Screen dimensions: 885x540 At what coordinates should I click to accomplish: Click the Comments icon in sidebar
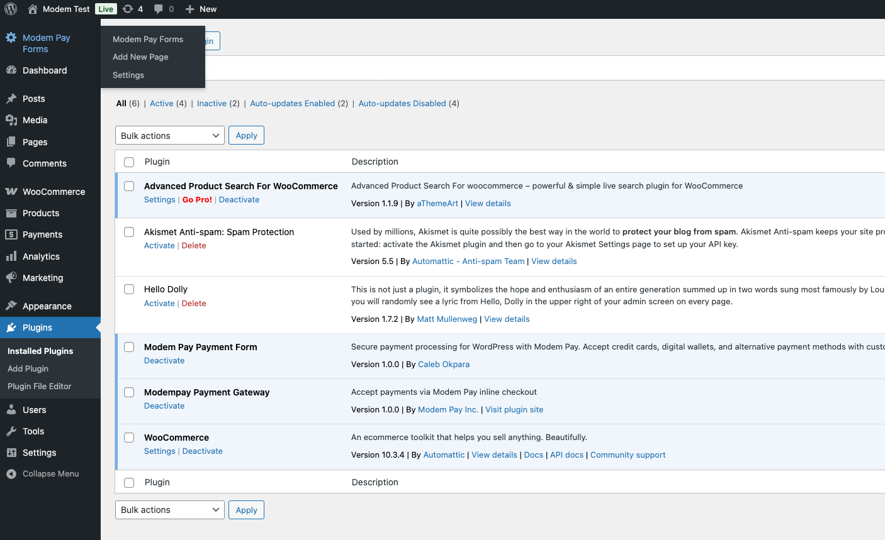11,163
